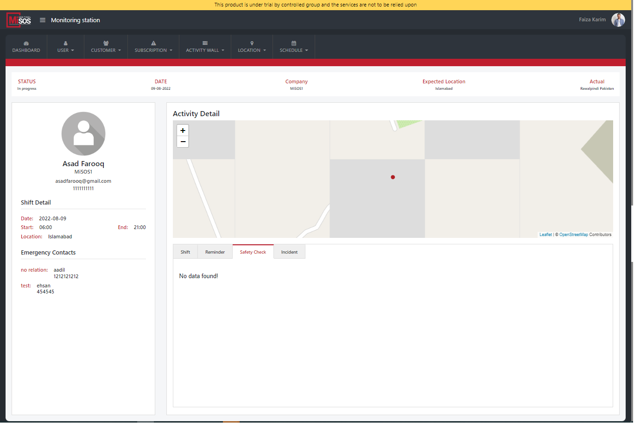This screenshot has height=423, width=634.
Task: Open the OpenStreetMap link
Action: pos(573,235)
